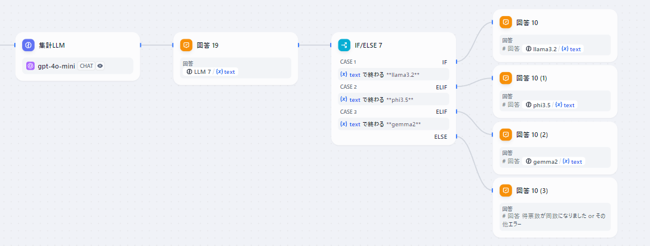Screen dimensions: 650x246
Task: Click the ELSE label in IF/ELSE 7
Action: coord(440,136)
